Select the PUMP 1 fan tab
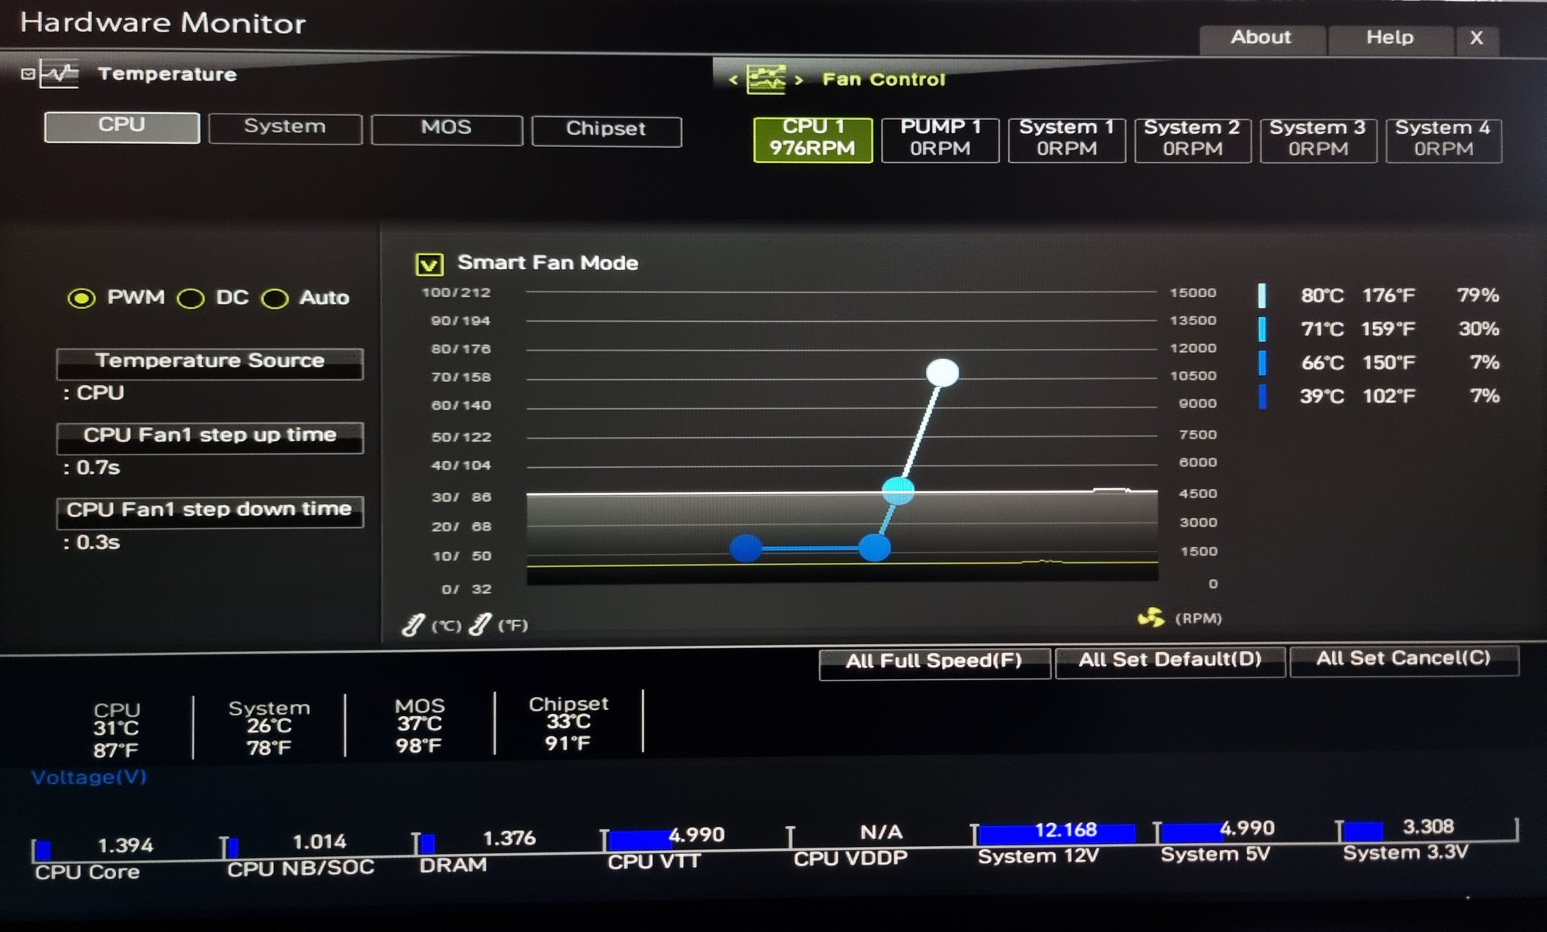The height and width of the screenshot is (932, 1547). click(x=940, y=139)
